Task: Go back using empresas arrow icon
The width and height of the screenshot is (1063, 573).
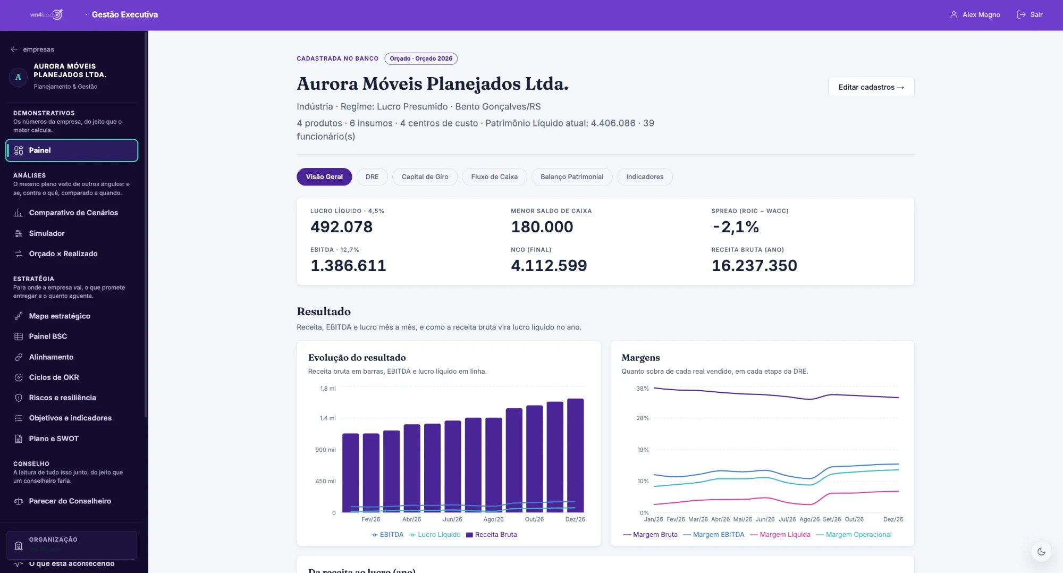Action: [14, 49]
